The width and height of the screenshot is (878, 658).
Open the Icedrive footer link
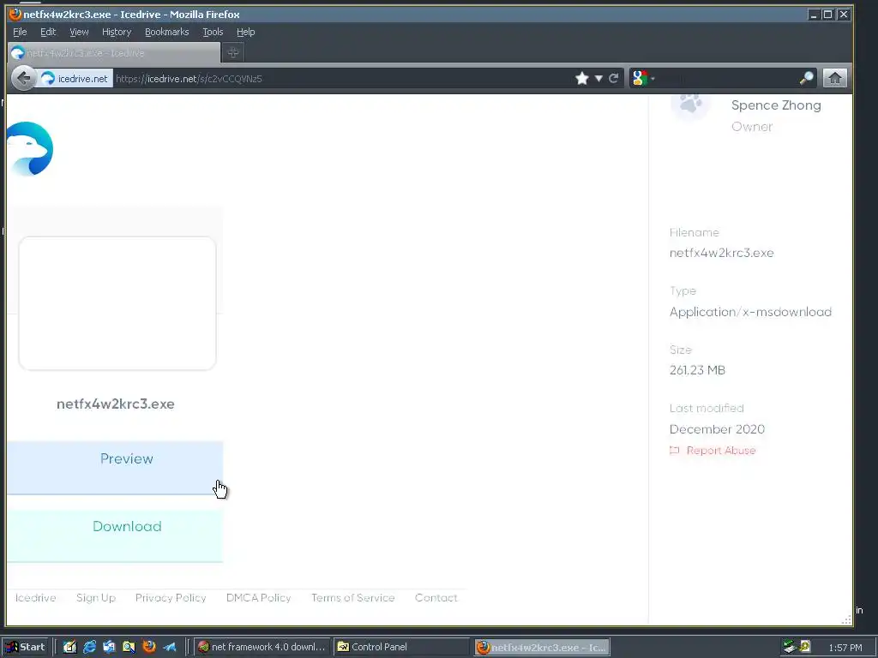(35, 597)
